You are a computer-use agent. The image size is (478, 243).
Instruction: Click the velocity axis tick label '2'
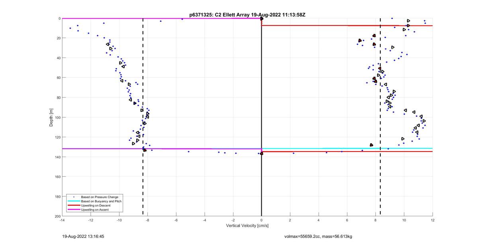[x=290, y=220]
